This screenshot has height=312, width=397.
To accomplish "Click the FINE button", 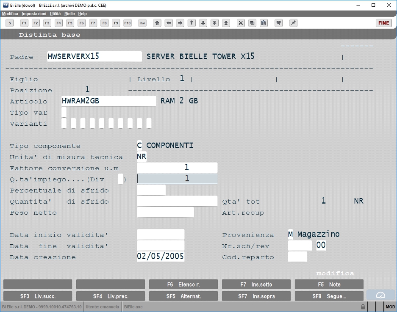I will [384, 23].
